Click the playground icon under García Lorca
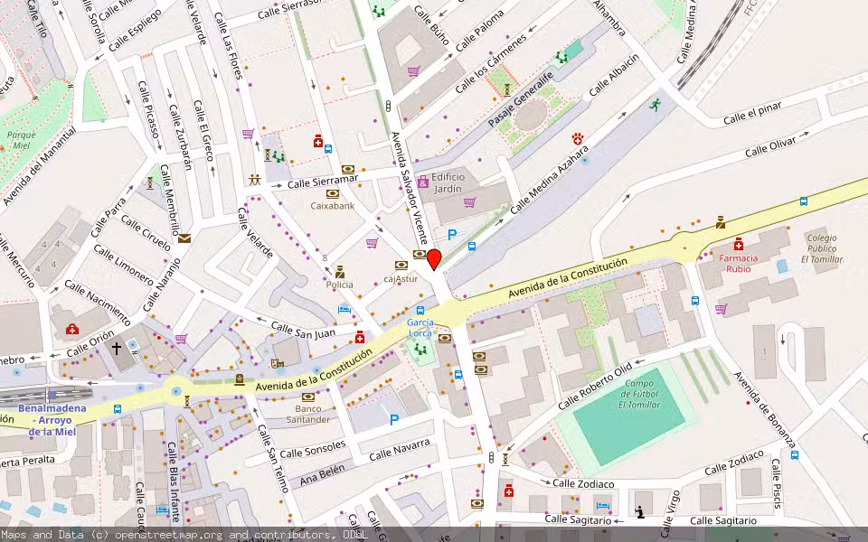Image resolution: width=868 pixels, height=542 pixels. point(420,350)
